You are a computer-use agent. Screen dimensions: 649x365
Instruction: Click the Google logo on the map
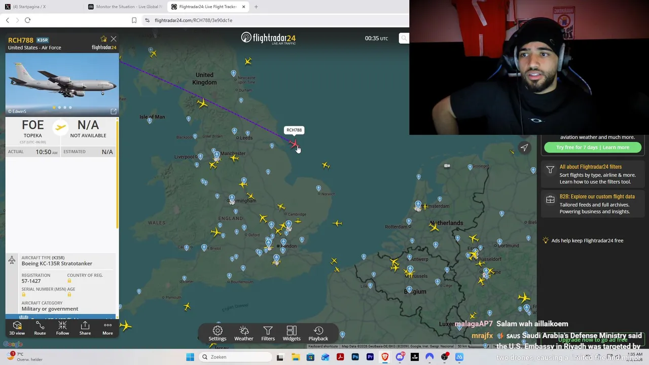(x=13, y=344)
